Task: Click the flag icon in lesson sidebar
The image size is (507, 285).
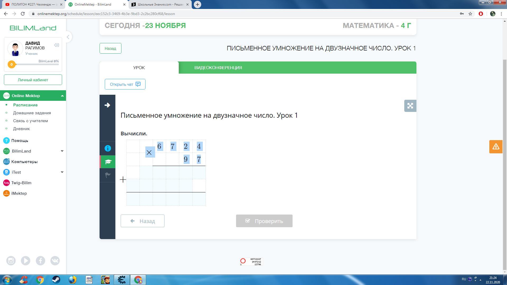Action: point(107,175)
